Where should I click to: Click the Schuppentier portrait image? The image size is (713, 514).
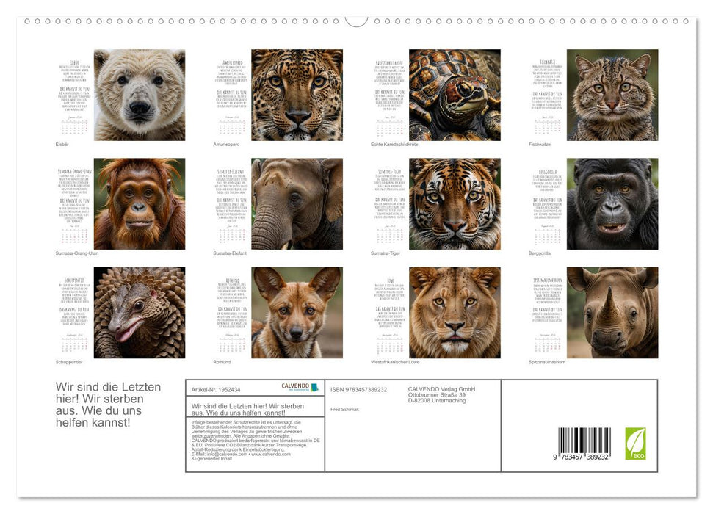pyautogui.click(x=142, y=314)
